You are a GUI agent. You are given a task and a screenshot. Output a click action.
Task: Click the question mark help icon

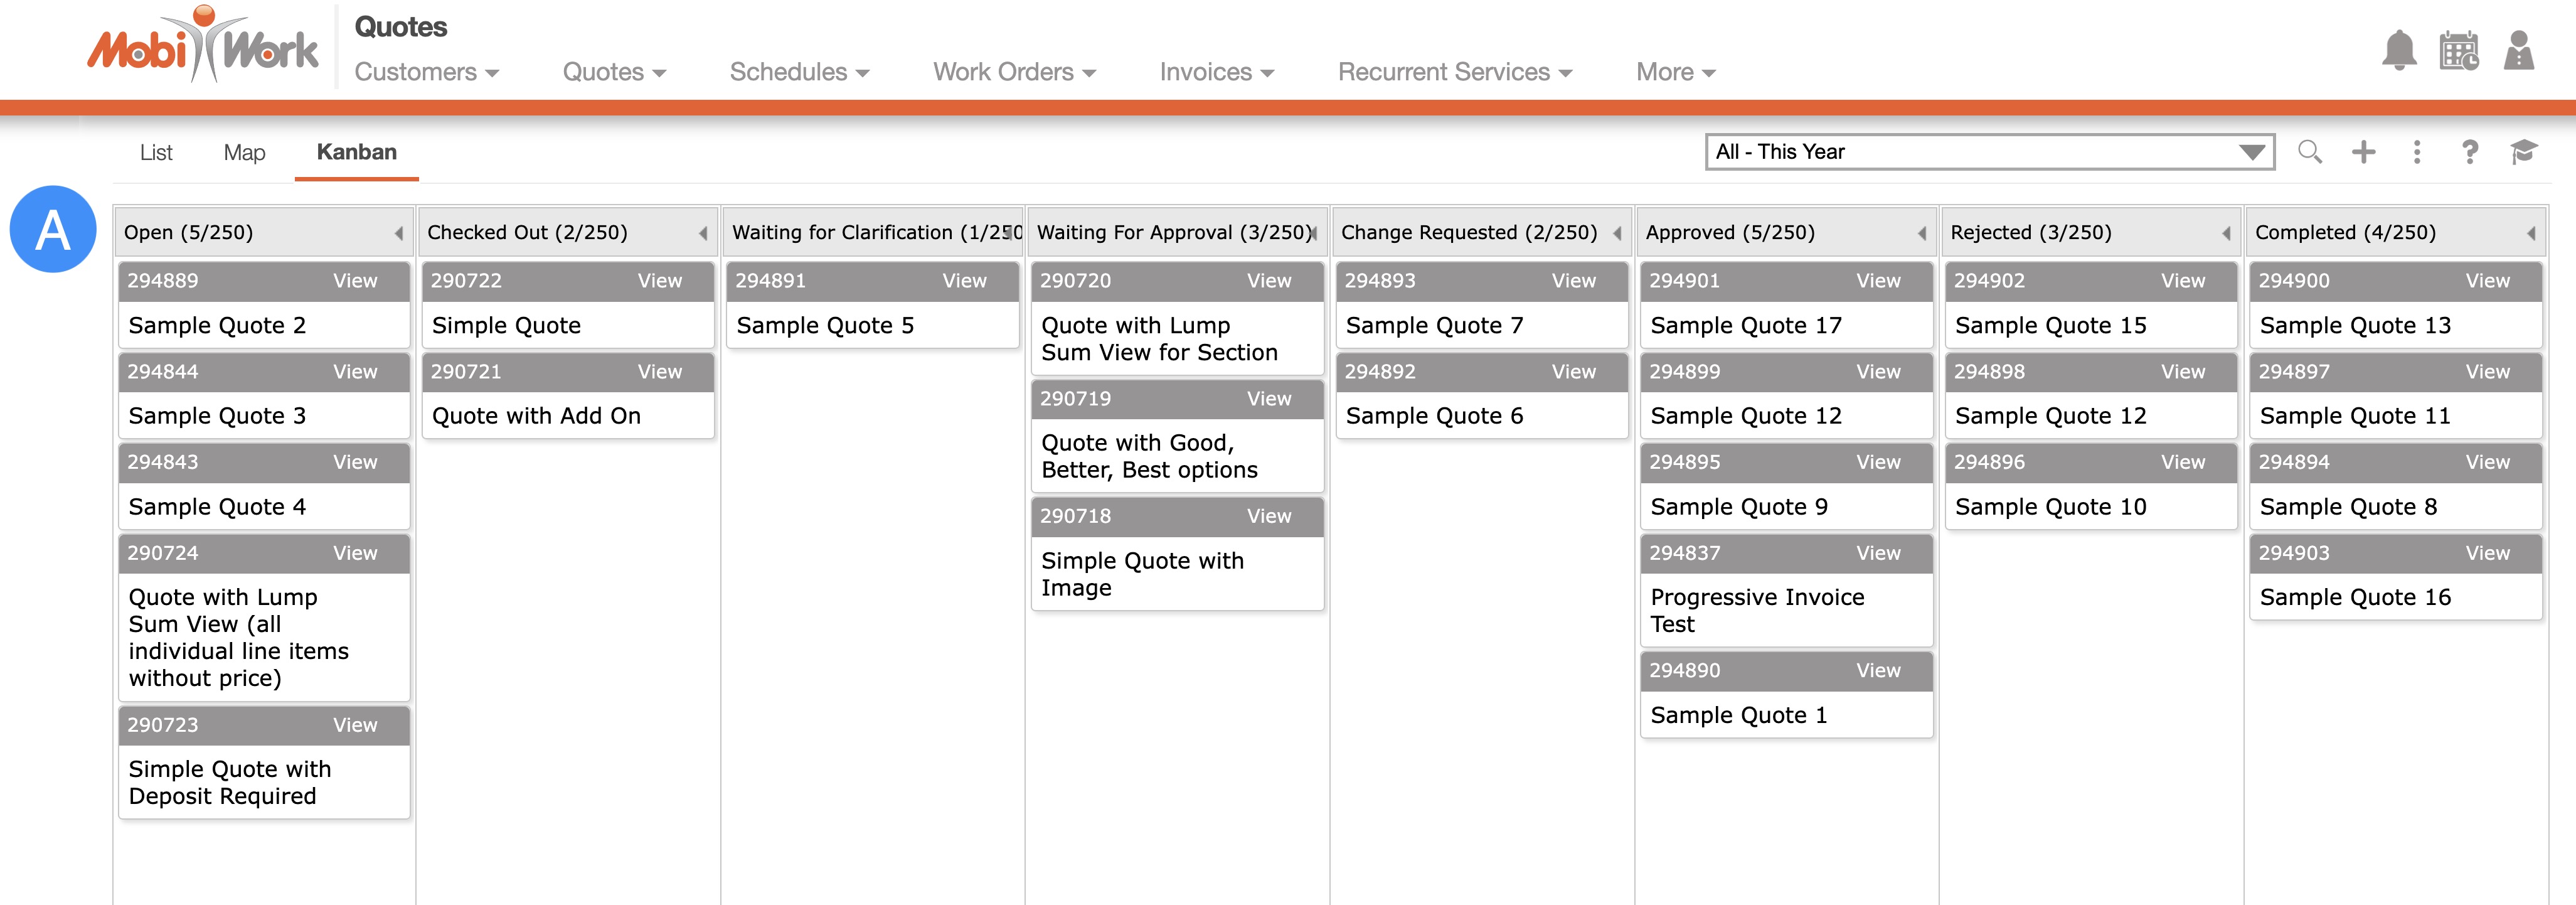[2469, 152]
